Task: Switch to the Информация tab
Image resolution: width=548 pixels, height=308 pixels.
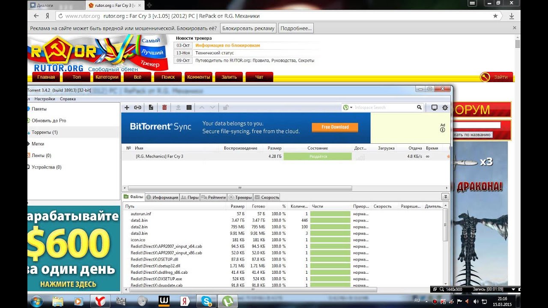Action: click(162, 197)
